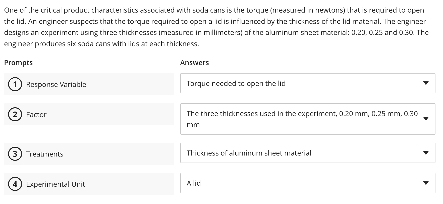
Task: Click the 'Treatments' prompt label
Action: pyautogui.click(x=44, y=154)
